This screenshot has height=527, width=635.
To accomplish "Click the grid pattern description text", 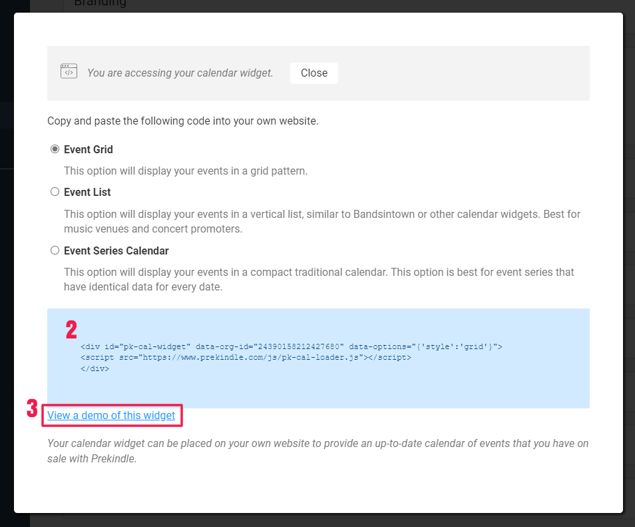I will [x=186, y=171].
